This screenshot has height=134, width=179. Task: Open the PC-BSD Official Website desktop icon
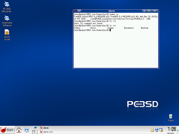[x=7, y=7]
